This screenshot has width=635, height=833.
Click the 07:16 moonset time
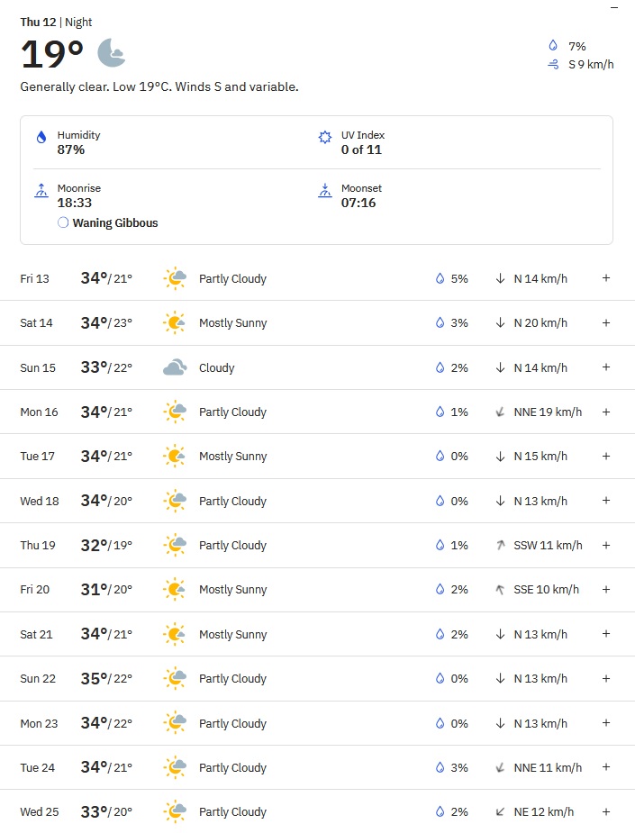(x=358, y=203)
